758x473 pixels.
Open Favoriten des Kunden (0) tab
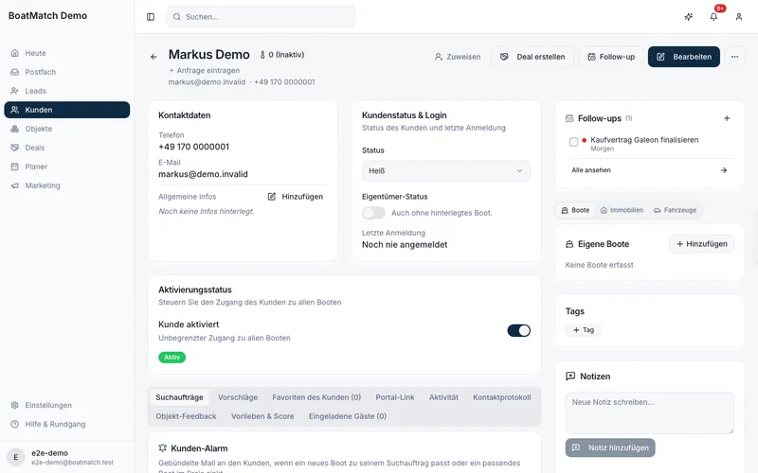(316, 397)
